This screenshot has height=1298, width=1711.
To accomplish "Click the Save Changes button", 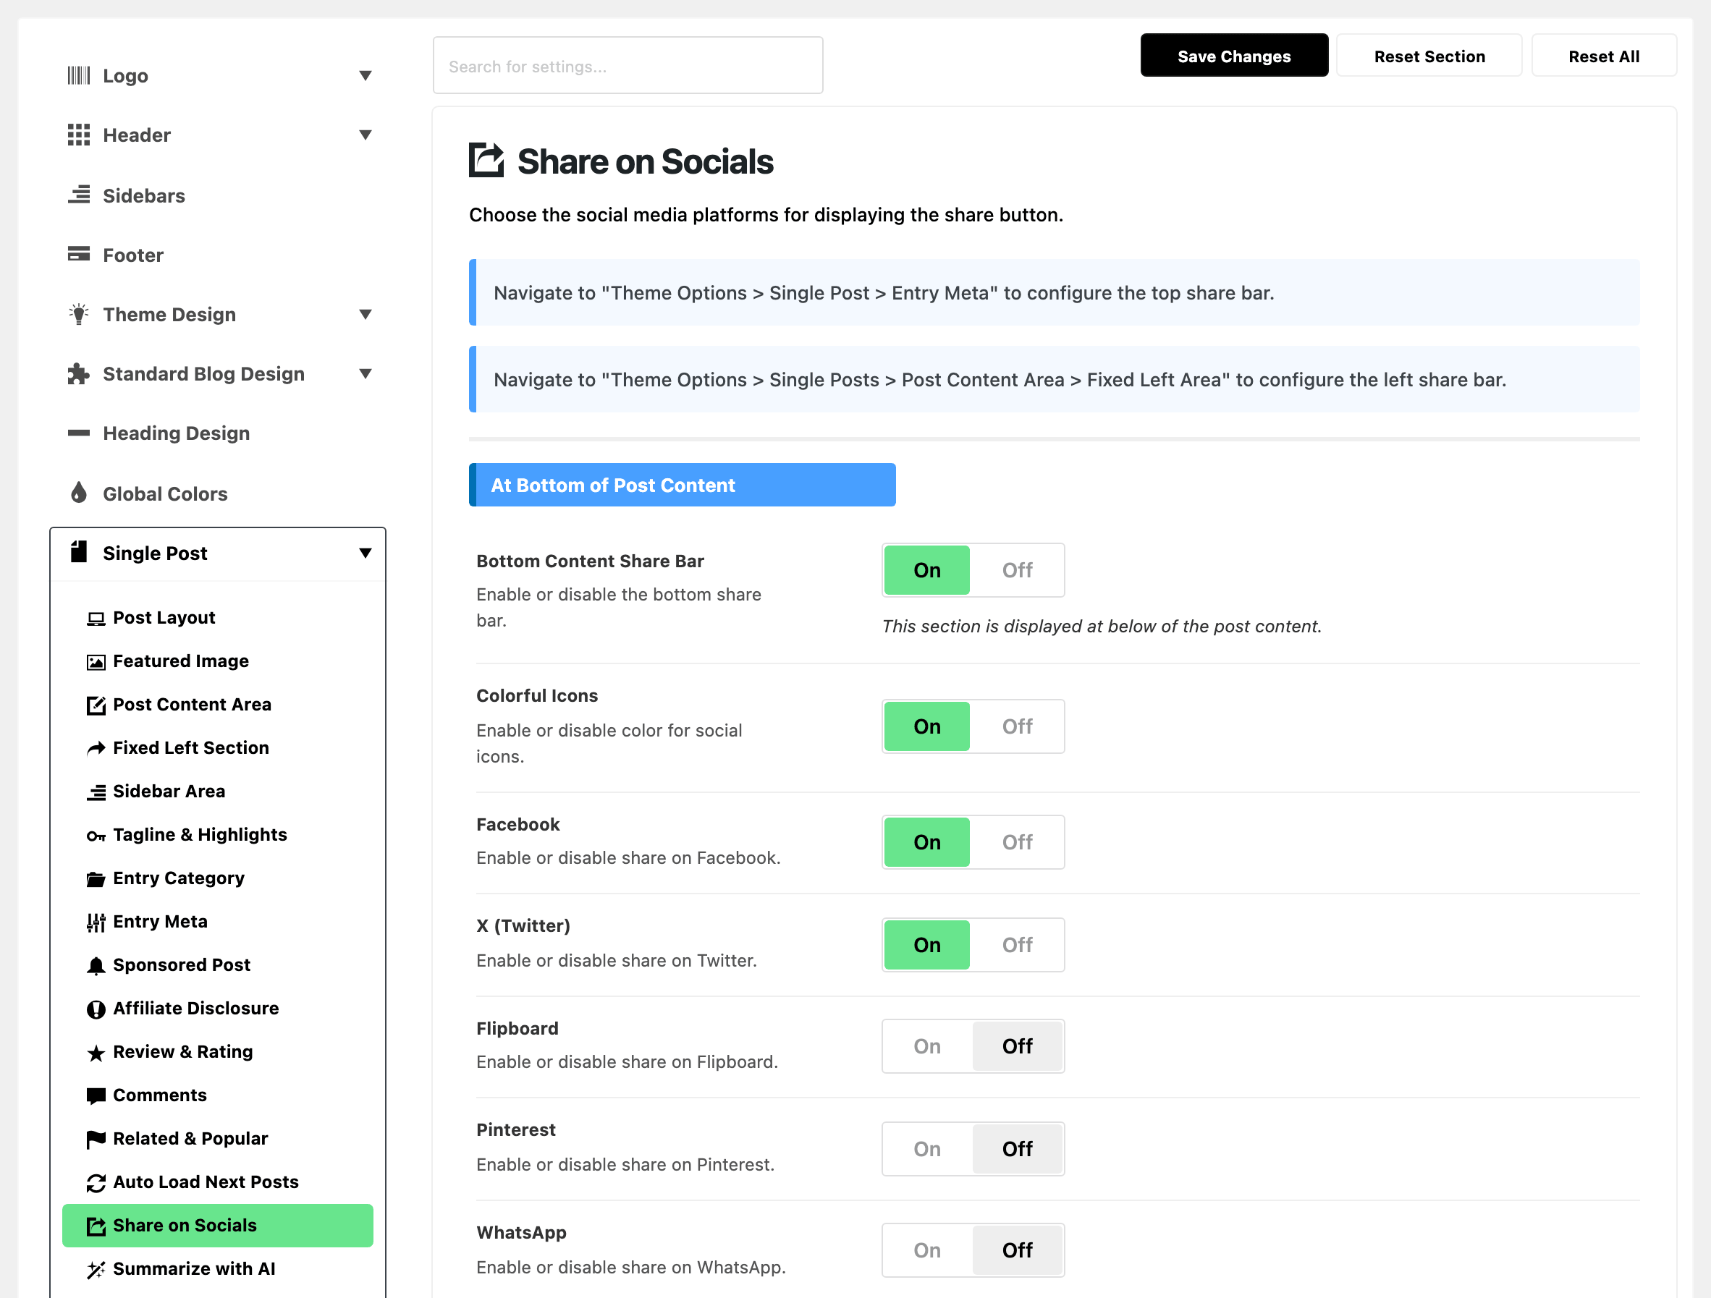I will pyautogui.click(x=1234, y=56).
